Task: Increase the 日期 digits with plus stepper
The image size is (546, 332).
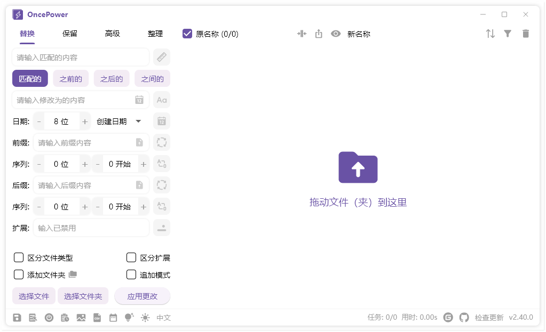Action: click(85, 121)
